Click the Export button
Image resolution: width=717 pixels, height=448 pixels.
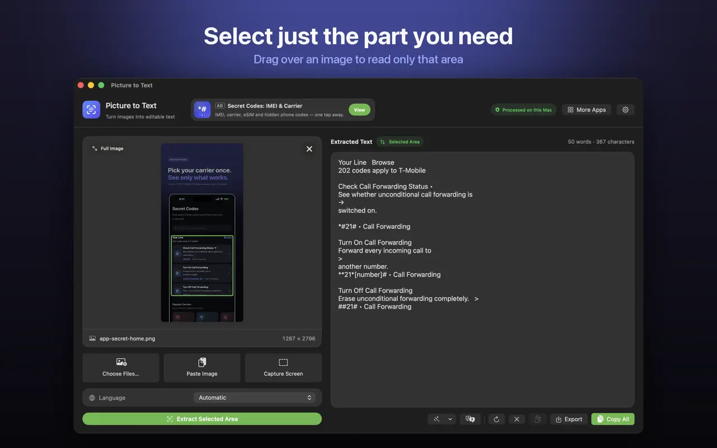click(x=569, y=419)
